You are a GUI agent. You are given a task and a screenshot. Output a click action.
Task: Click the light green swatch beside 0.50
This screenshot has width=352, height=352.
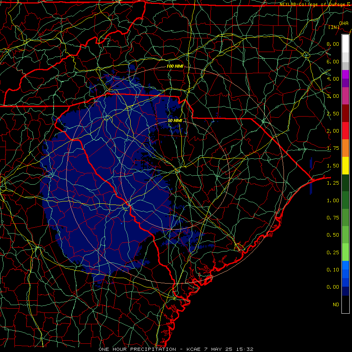(x=345, y=235)
